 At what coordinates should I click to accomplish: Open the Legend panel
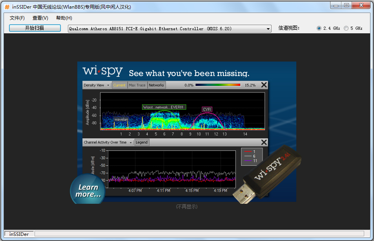coord(141,142)
